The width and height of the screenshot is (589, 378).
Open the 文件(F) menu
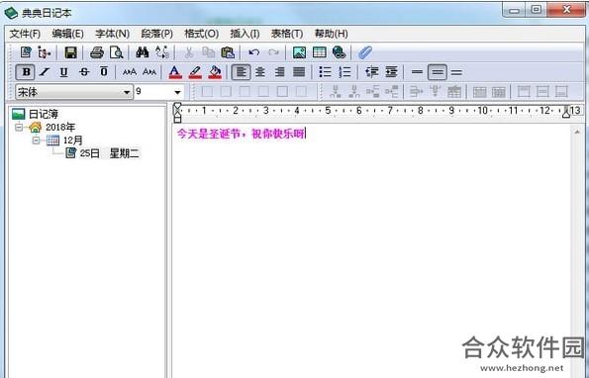click(25, 34)
